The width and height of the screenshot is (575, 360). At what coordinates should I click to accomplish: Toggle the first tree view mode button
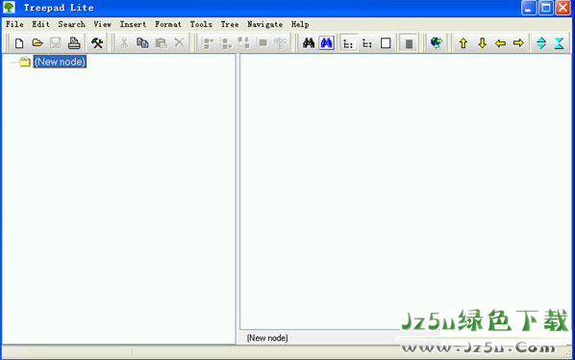click(348, 43)
